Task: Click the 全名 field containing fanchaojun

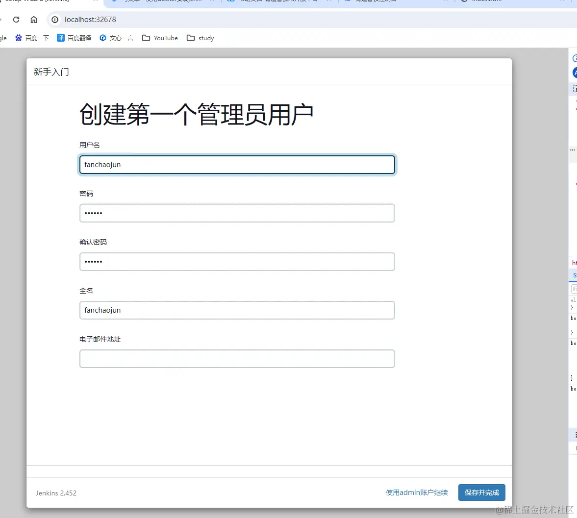Action: [x=237, y=310]
